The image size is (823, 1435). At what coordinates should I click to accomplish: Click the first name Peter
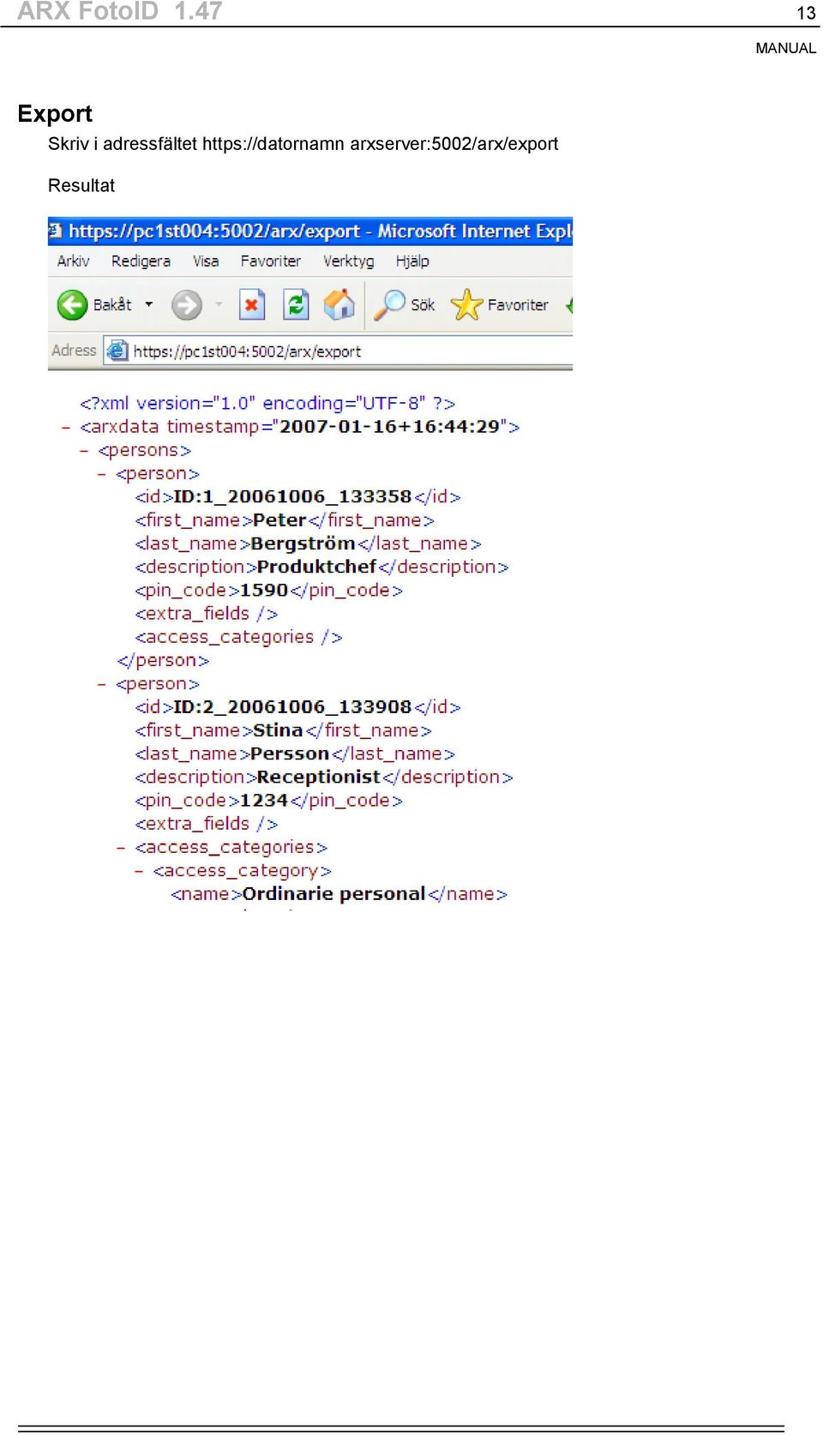[279, 519]
